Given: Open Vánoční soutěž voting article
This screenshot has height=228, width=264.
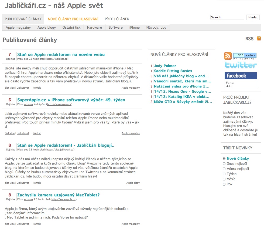Looking at the screenshot, I should point(183,81).
